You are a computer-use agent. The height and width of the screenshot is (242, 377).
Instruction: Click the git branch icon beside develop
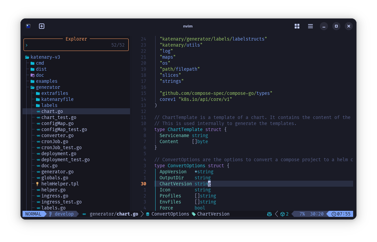[x=50, y=214]
